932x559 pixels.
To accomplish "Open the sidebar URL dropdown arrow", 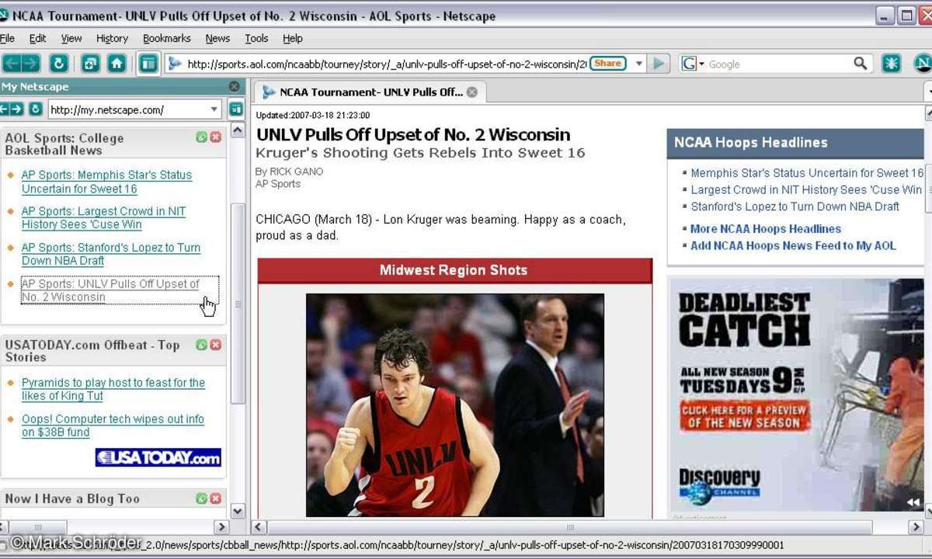I will (214, 109).
